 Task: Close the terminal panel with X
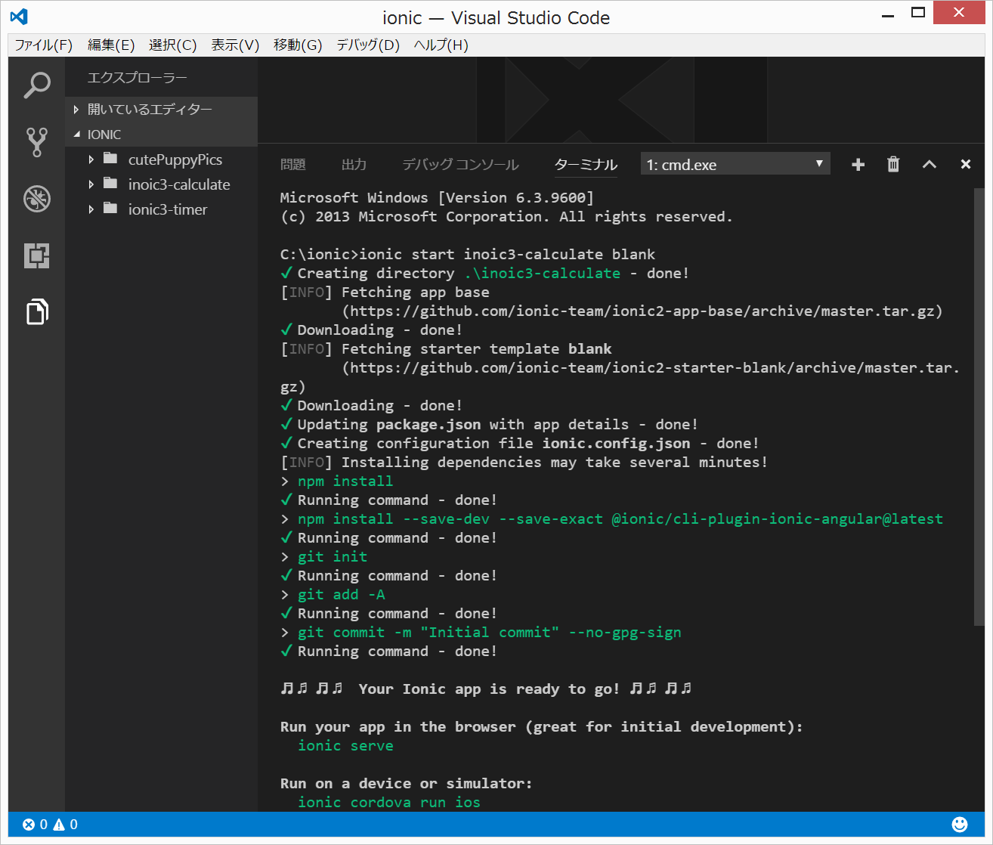pos(965,165)
